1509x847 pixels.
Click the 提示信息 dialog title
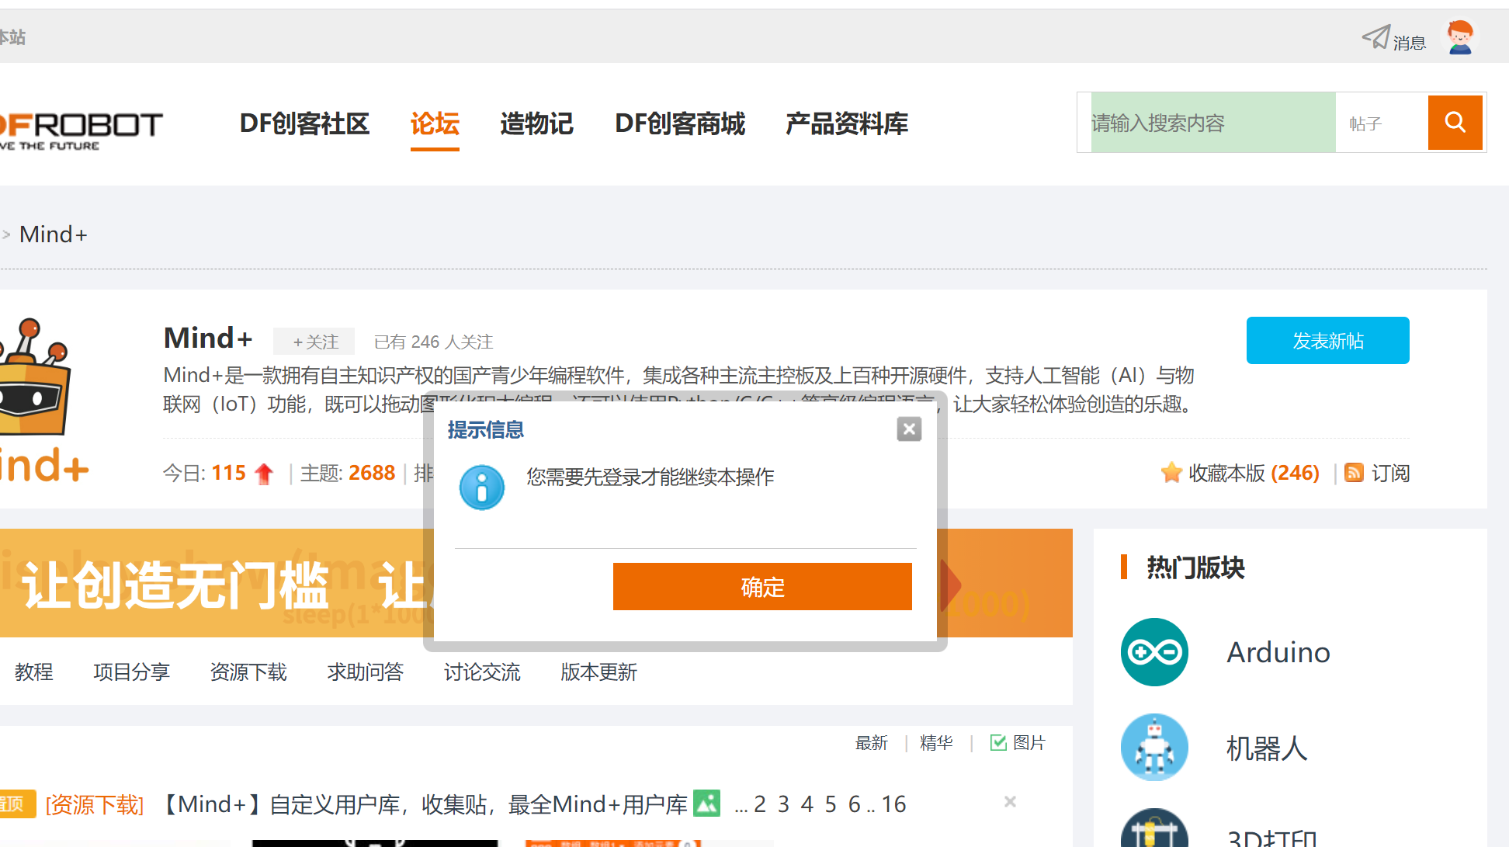tap(486, 429)
